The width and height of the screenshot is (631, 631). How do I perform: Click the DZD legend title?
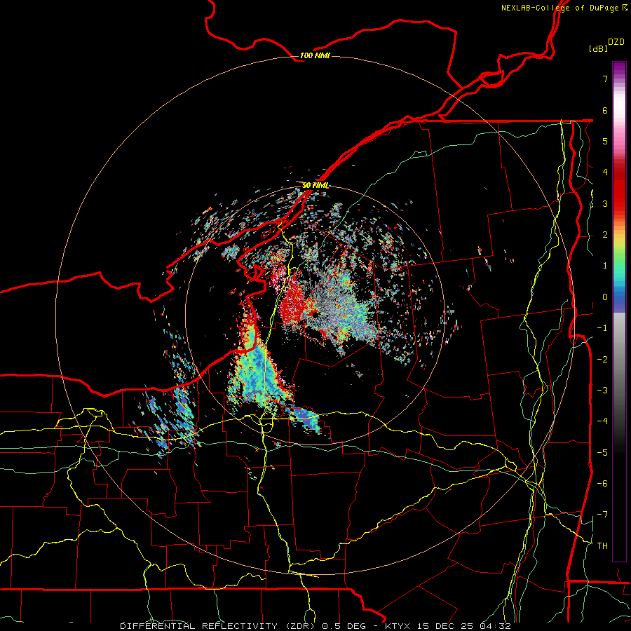pos(616,42)
